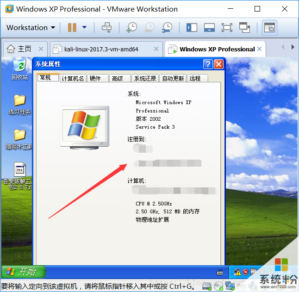Click the VMware Tools tray icon
Image resolution: width=299 pixels, height=292 pixels.
coord(254,272)
